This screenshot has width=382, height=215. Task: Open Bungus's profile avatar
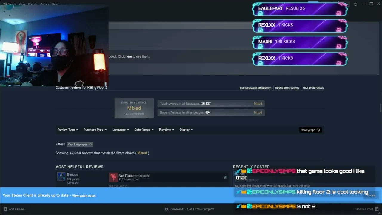tap(61, 177)
